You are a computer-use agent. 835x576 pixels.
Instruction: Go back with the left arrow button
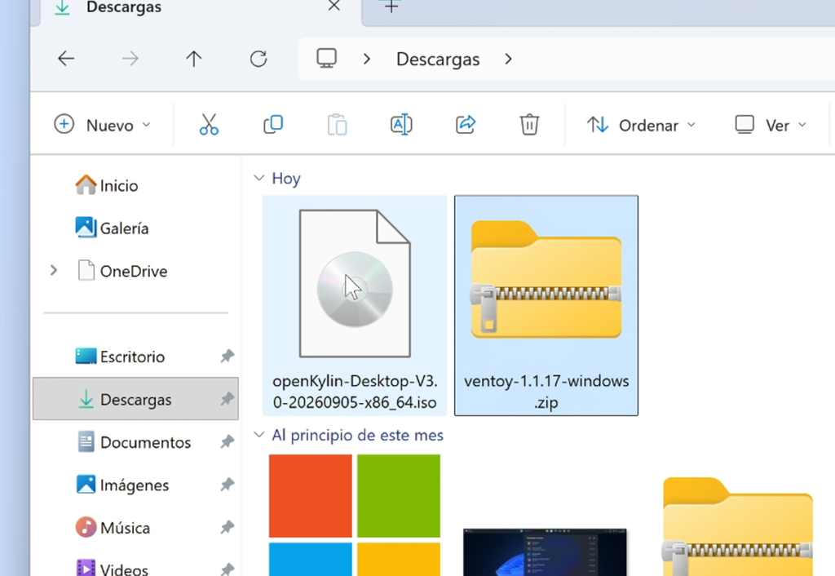pyautogui.click(x=66, y=59)
